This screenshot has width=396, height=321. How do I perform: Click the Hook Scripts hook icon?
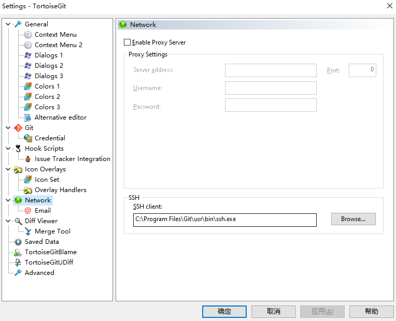pyautogui.click(x=18, y=149)
